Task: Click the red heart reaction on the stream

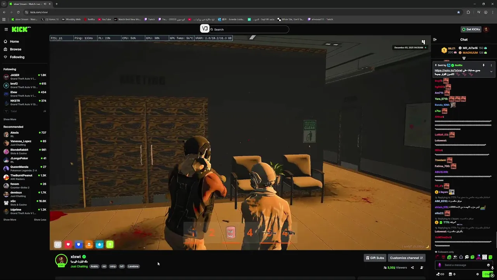Action: pyautogui.click(x=68, y=244)
